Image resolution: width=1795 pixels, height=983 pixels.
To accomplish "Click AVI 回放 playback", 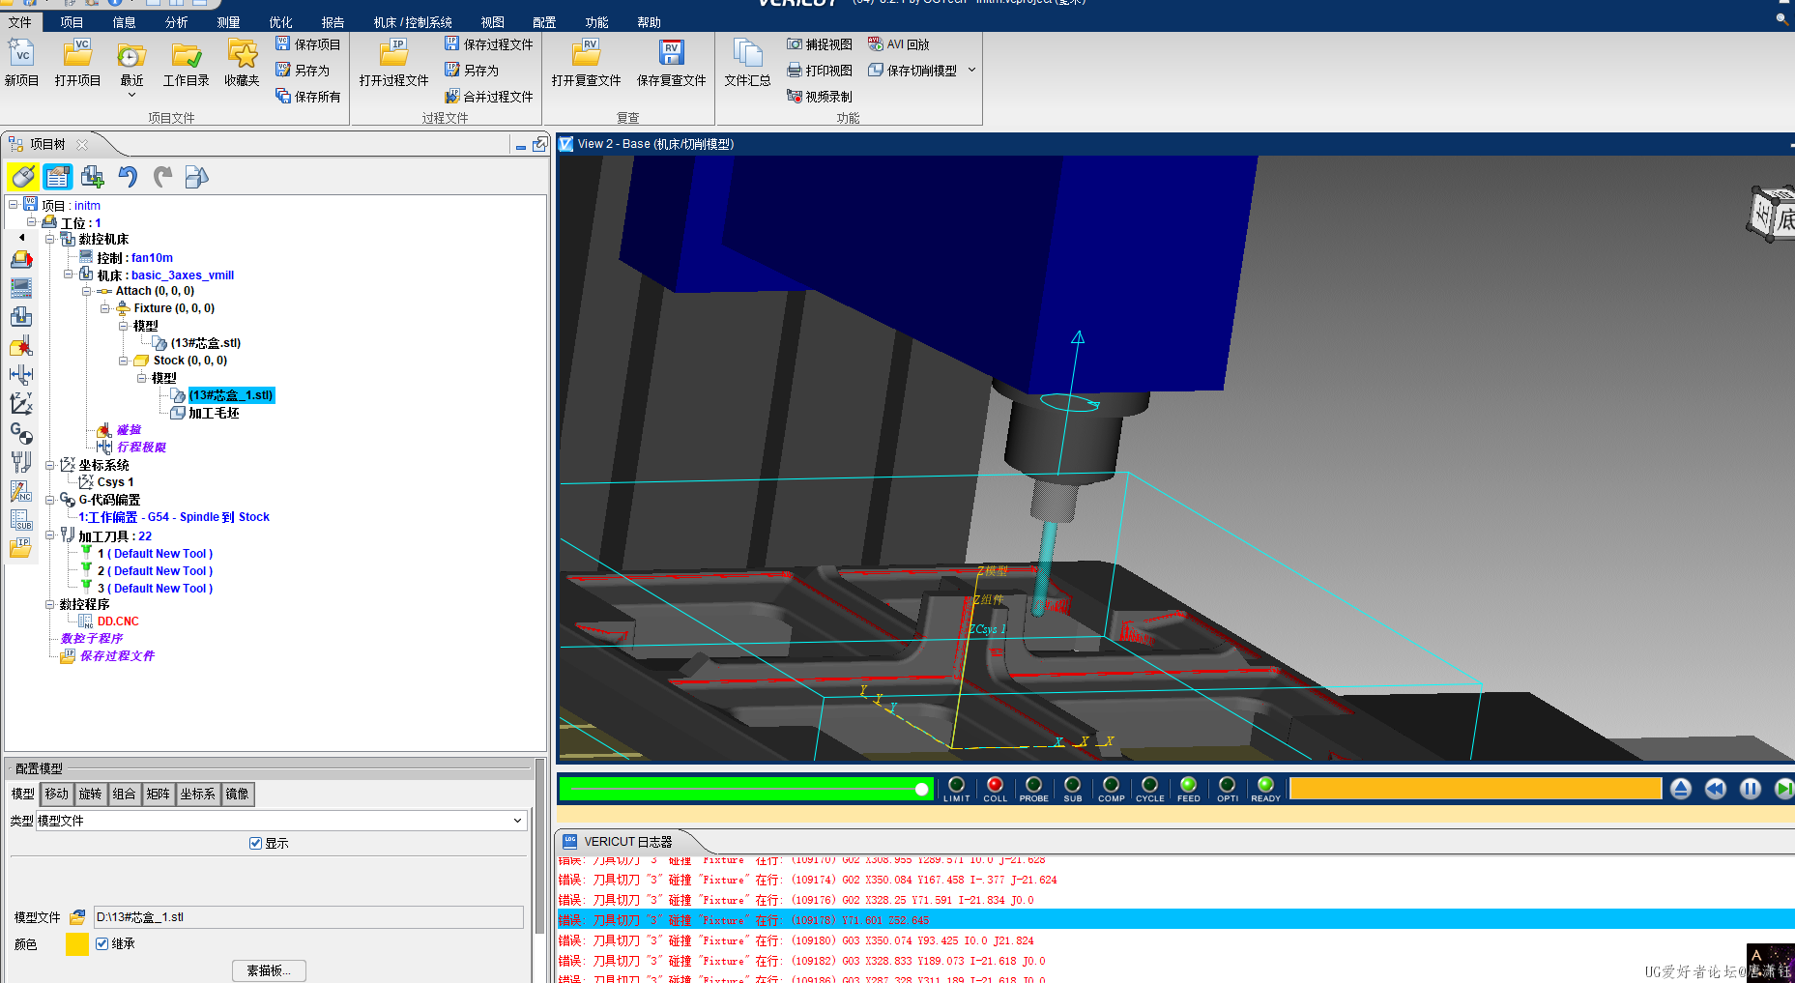I will (898, 44).
